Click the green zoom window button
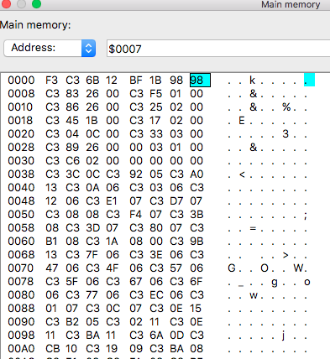 click(36, 4)
